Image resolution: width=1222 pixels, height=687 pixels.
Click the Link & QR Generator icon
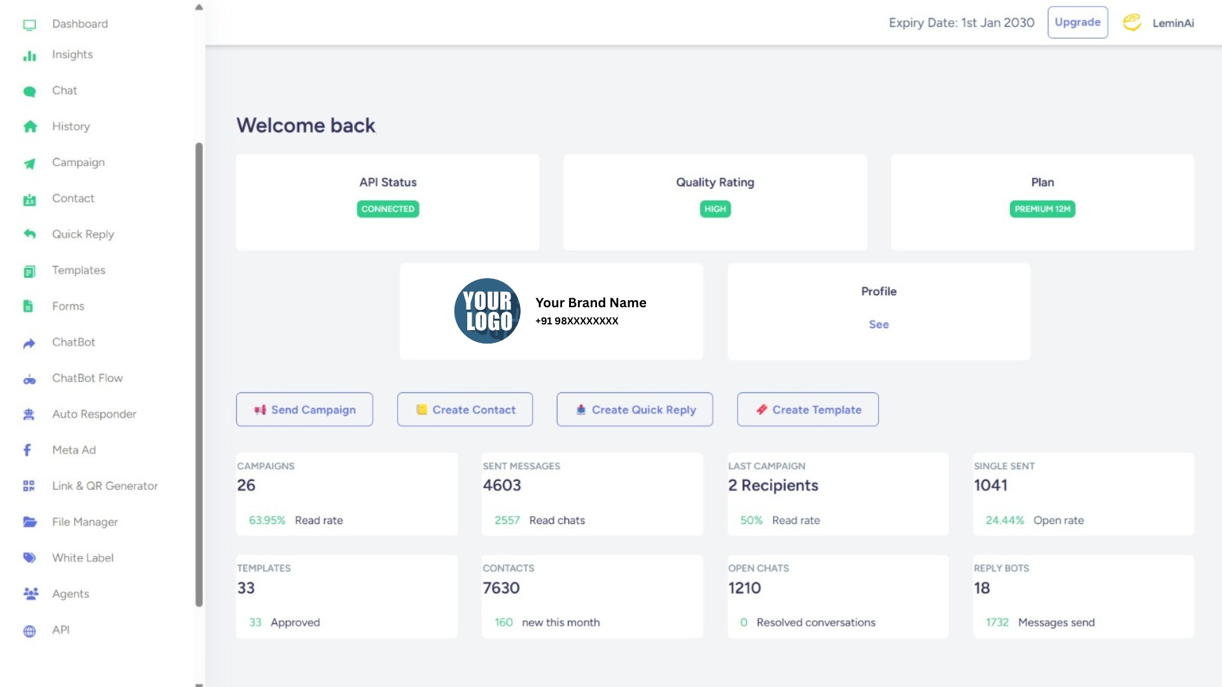(x=29, y=486)
